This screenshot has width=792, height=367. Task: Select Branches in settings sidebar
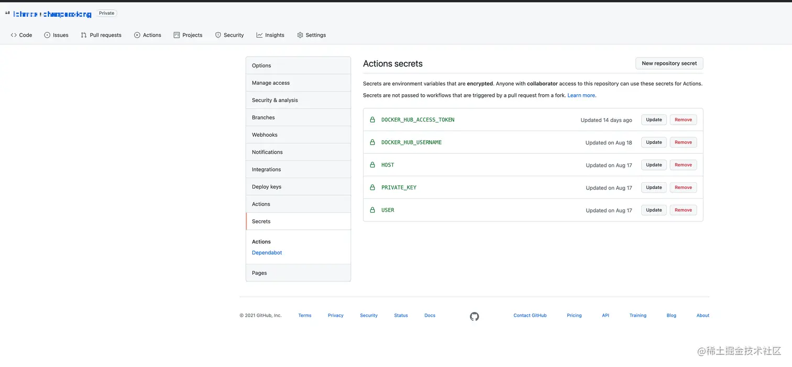pyautogui.click(x=298, y=117)
